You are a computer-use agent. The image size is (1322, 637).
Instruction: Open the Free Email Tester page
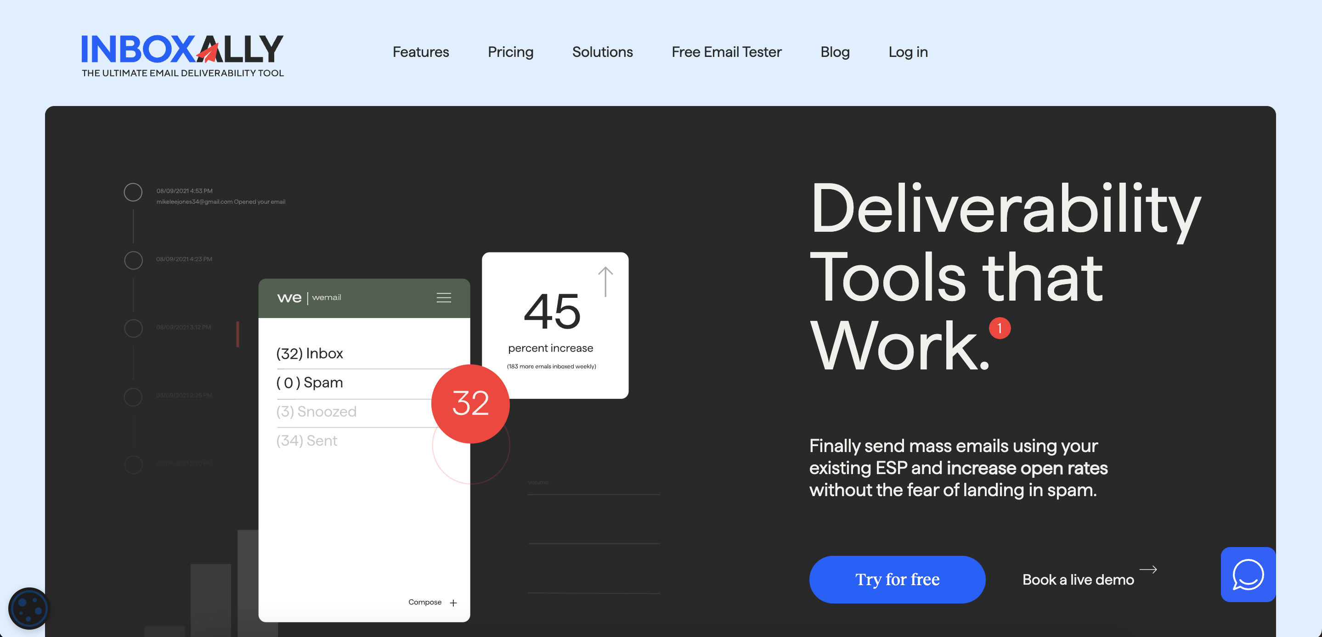pyautogui.click(x=726, y=52)
